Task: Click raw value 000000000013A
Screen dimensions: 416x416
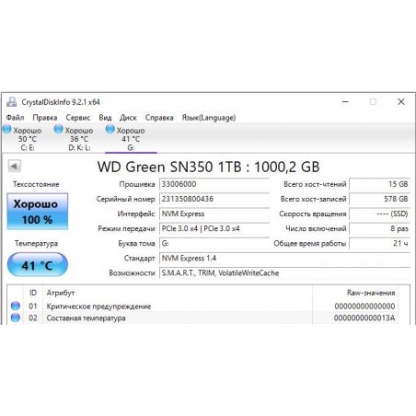Action: coord(364,318)
